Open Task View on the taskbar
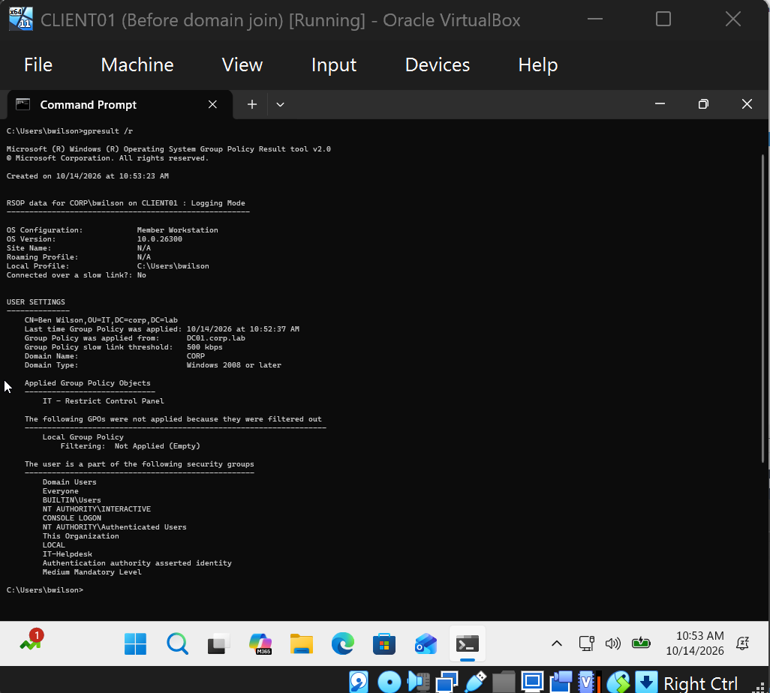The width and height of the screenshot is (770, 693). (x=218, y=643)
